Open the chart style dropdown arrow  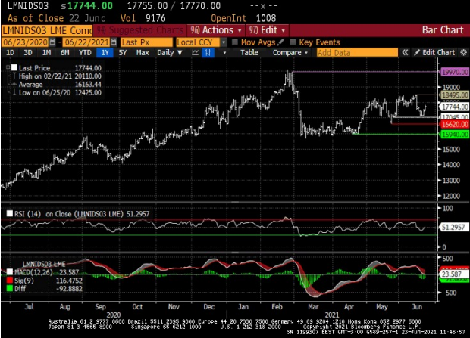(x=224, y=53)
